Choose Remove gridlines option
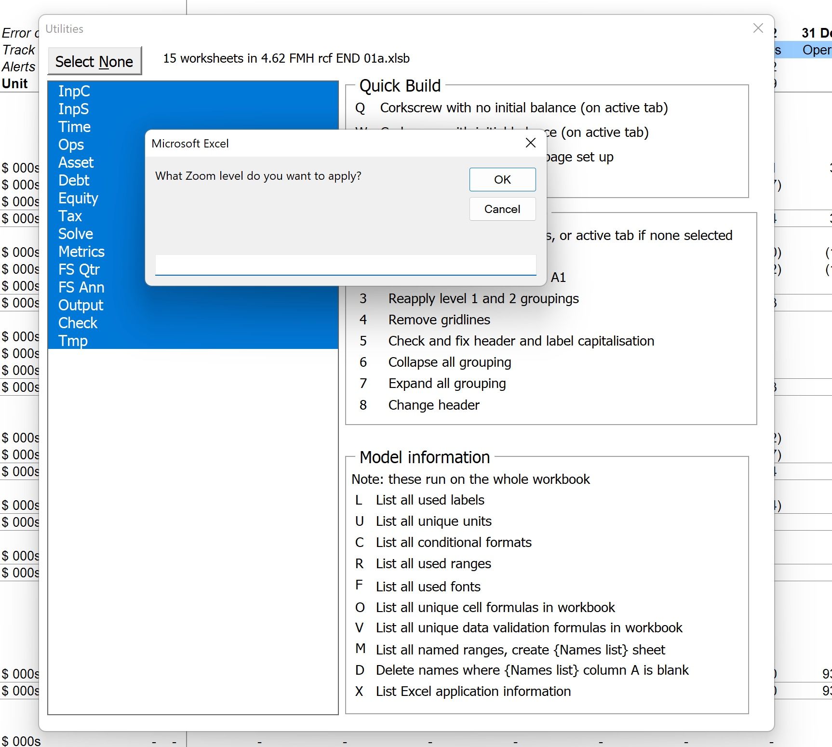 (439, 320)
